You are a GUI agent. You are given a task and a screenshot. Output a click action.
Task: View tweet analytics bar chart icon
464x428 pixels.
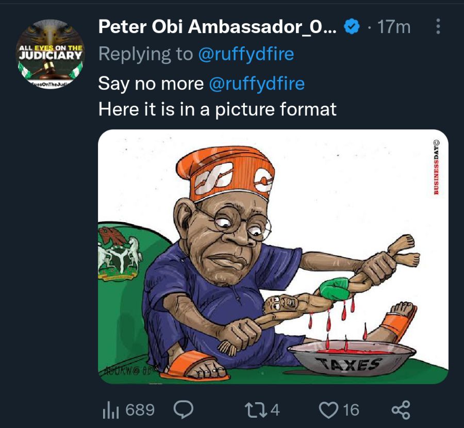pyautogui.click(x=111, y=410)
